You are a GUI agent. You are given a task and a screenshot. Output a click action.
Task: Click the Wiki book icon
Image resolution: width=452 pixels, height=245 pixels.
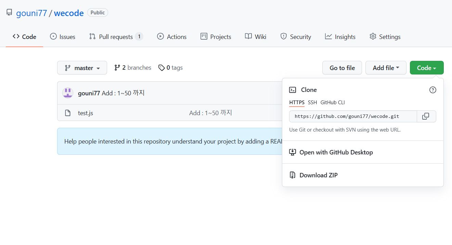(x=248, y=36)
